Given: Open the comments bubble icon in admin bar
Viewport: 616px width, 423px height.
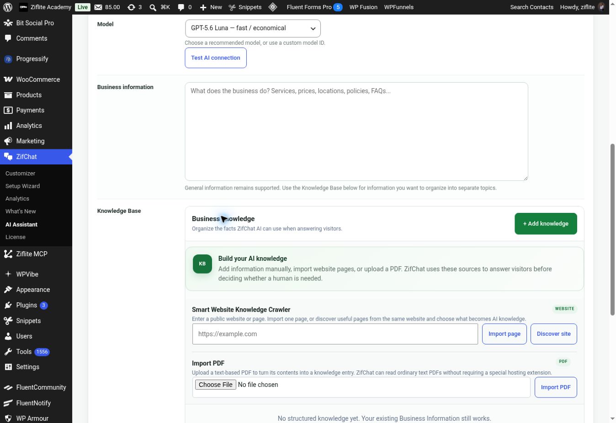Looking at the screenshot, I should (181, 7).
